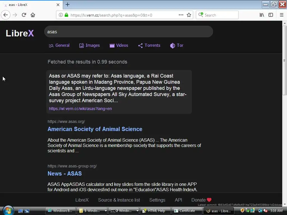Viewport: 287px width, 215px height.
Task: Click the Latest commit hash text
Action: (240, 205)
